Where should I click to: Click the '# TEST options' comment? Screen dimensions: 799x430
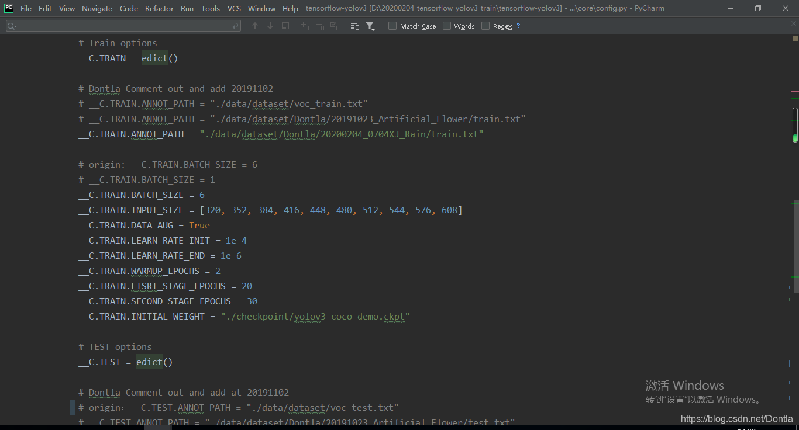(115, 346)
